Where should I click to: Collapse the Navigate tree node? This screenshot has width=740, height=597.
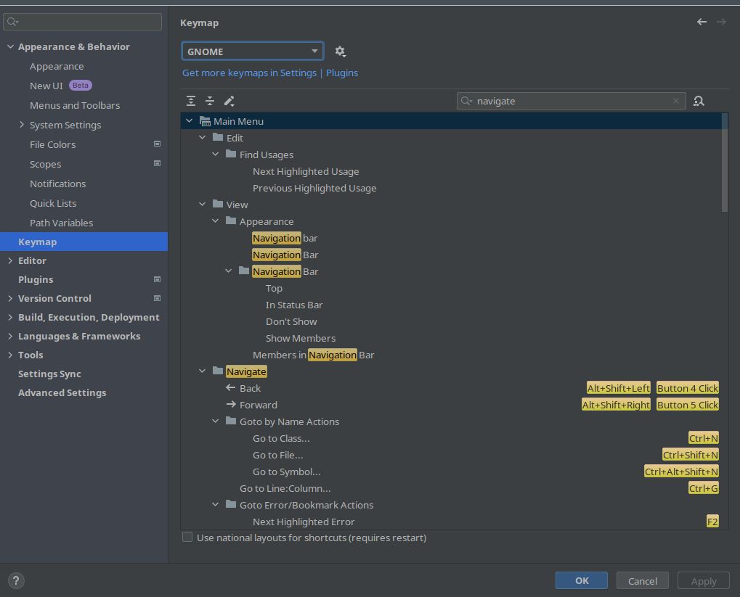(203, 371)
